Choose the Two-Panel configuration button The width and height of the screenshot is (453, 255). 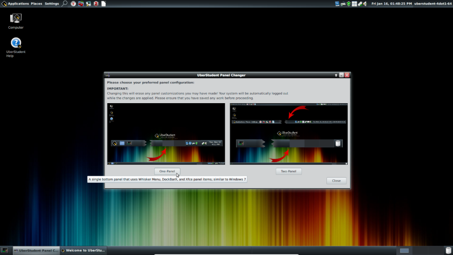click(288, 171)
